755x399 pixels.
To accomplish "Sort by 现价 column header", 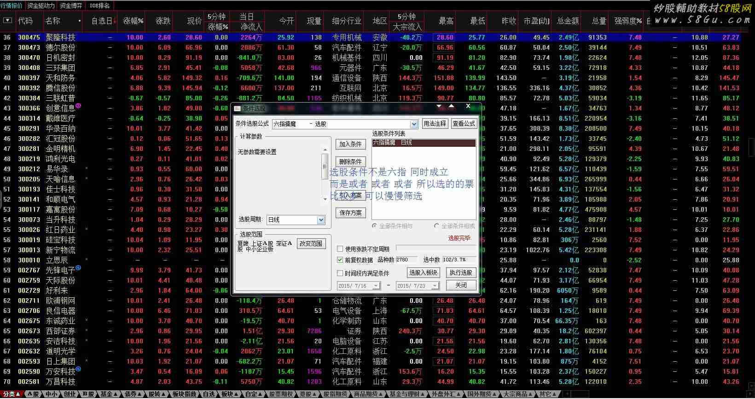I will click(x=194, y=21).
